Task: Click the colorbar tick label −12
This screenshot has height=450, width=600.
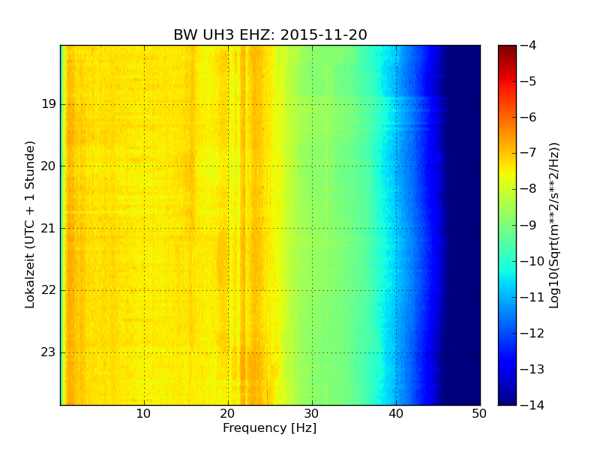Action: (532, 333)
